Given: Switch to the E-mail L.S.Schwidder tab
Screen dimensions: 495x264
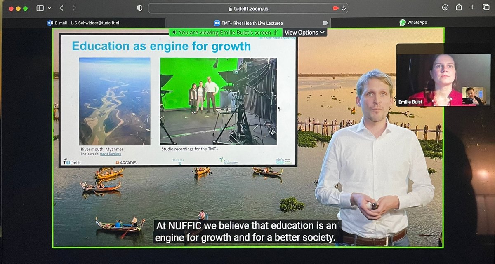Looking at the screenshot, I should click(x=84, y=23).
